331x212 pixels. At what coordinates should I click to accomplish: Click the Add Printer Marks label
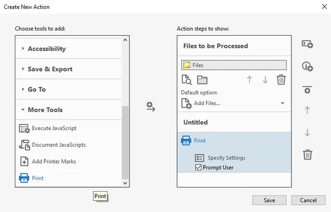(54, 162)
